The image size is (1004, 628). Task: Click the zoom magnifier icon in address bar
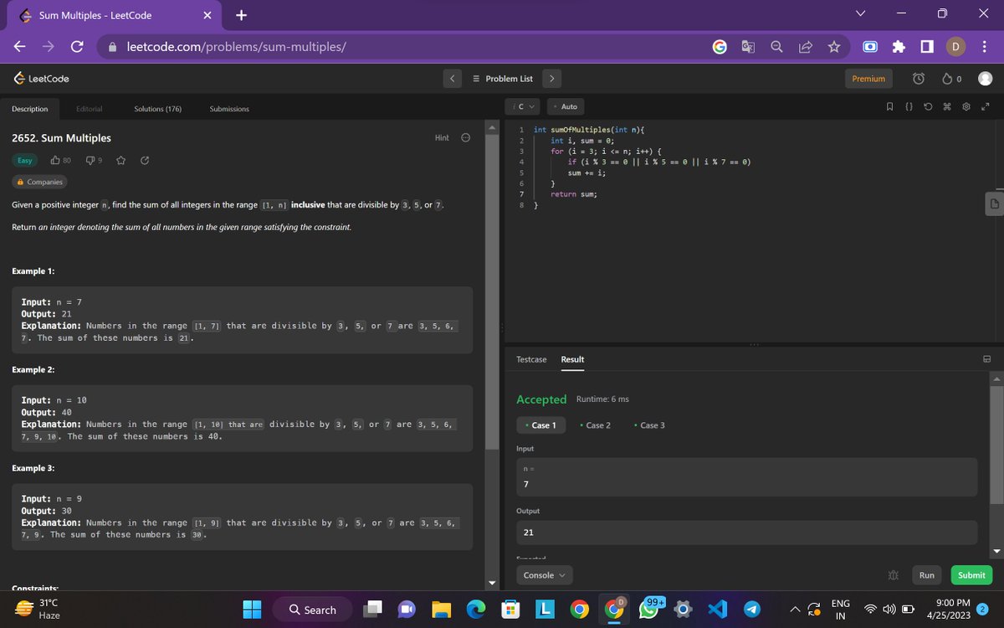tap(777, 48)
